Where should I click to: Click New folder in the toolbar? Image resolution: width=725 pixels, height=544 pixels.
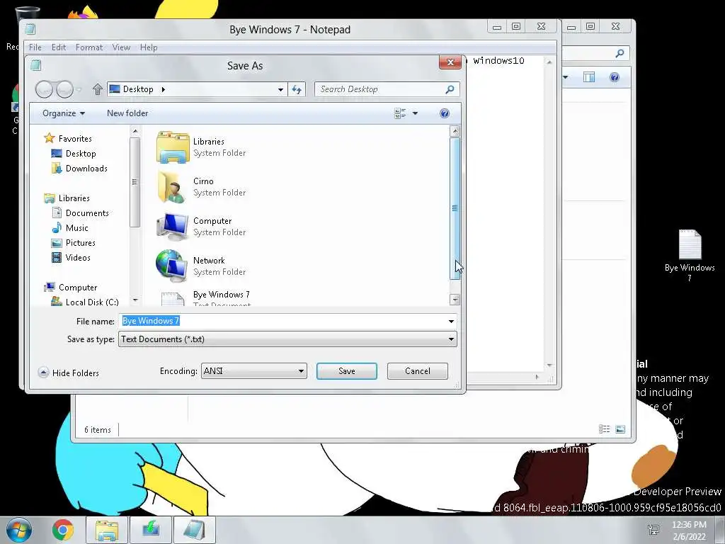[127, 113]
